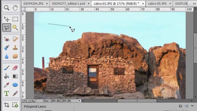The image size is (197, 111).
Task: Close the DSCF4277_edited-1.psd tab
Action: tap(89, 4)
